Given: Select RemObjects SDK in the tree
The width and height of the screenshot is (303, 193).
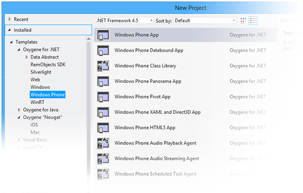Looking at the screenshot, I should click(48, 65).
